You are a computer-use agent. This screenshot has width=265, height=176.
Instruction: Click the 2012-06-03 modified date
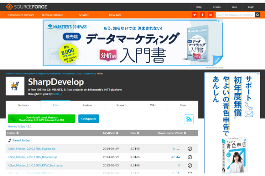tap(111, 165)
